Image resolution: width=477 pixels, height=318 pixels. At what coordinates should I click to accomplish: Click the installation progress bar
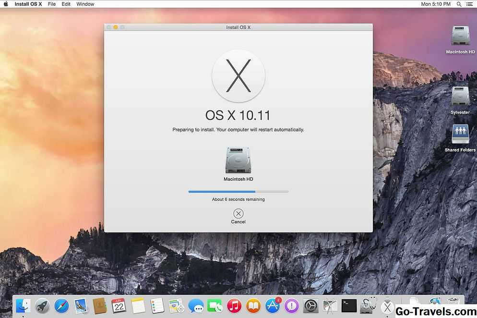coord(238,192)
